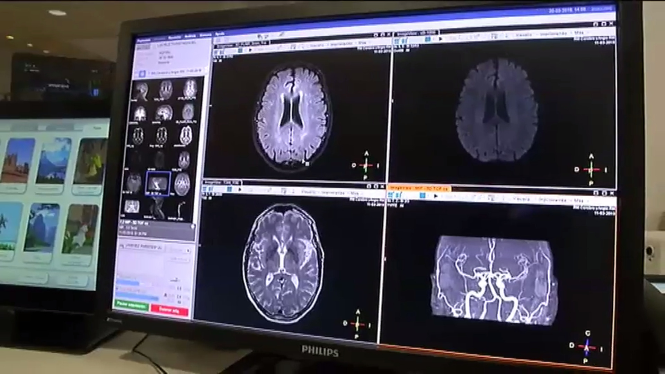Click orientation cube in angiography viewport
665x374 pixels.
click(587, 347)
